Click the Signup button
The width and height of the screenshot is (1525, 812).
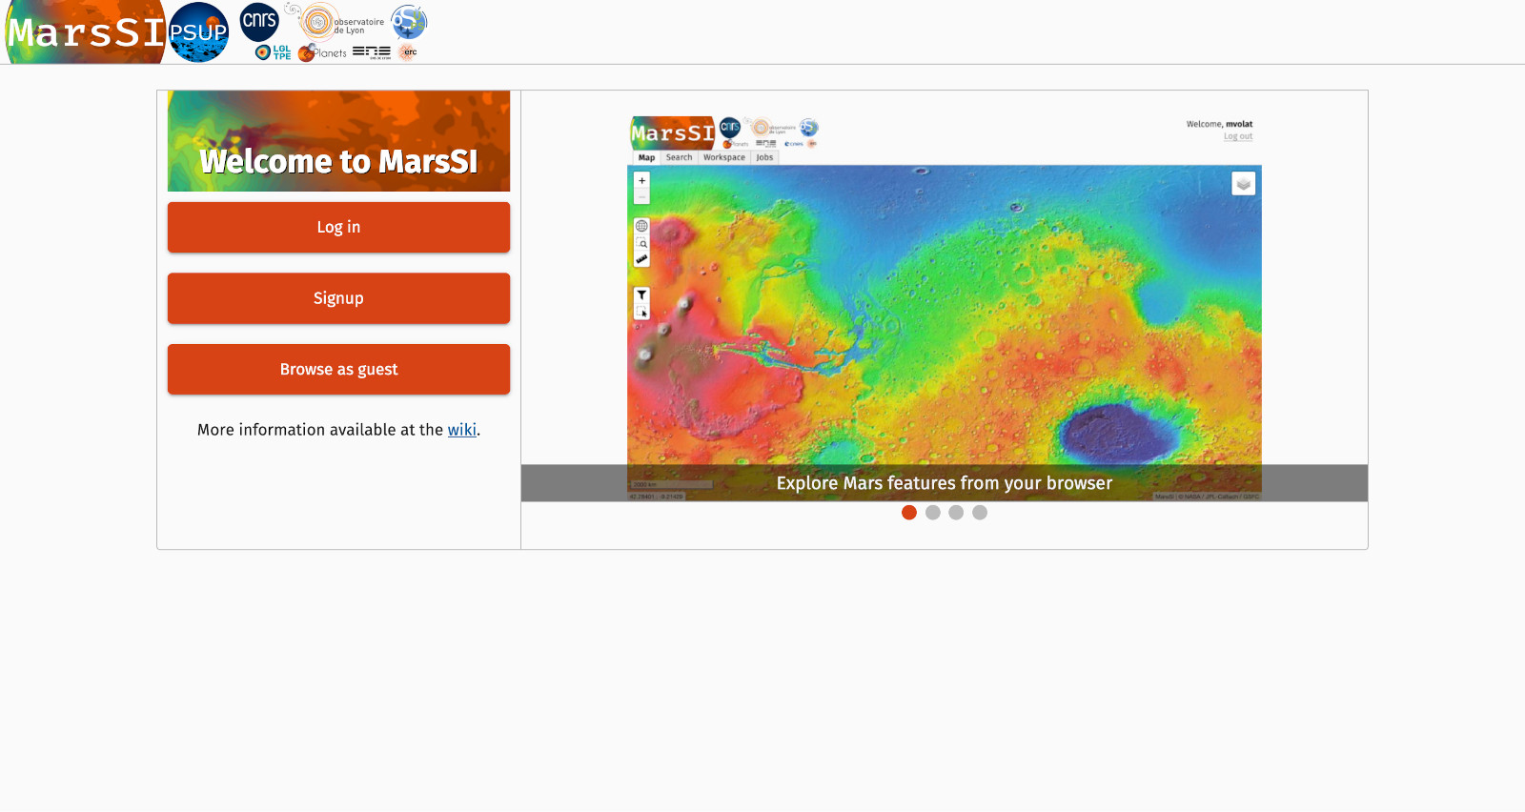[x=338, y=298]
